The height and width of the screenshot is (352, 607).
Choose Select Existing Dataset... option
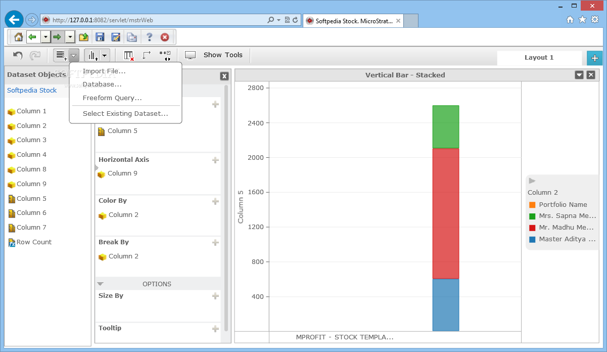pos(125,114)
